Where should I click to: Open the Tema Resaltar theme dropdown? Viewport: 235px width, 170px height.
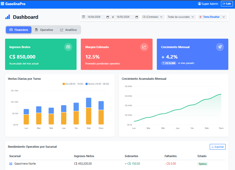[x=212, y=17]
